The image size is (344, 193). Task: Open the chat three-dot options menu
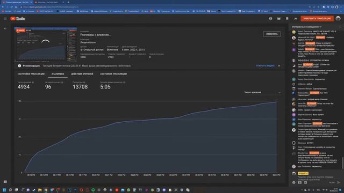coord(340,27)
